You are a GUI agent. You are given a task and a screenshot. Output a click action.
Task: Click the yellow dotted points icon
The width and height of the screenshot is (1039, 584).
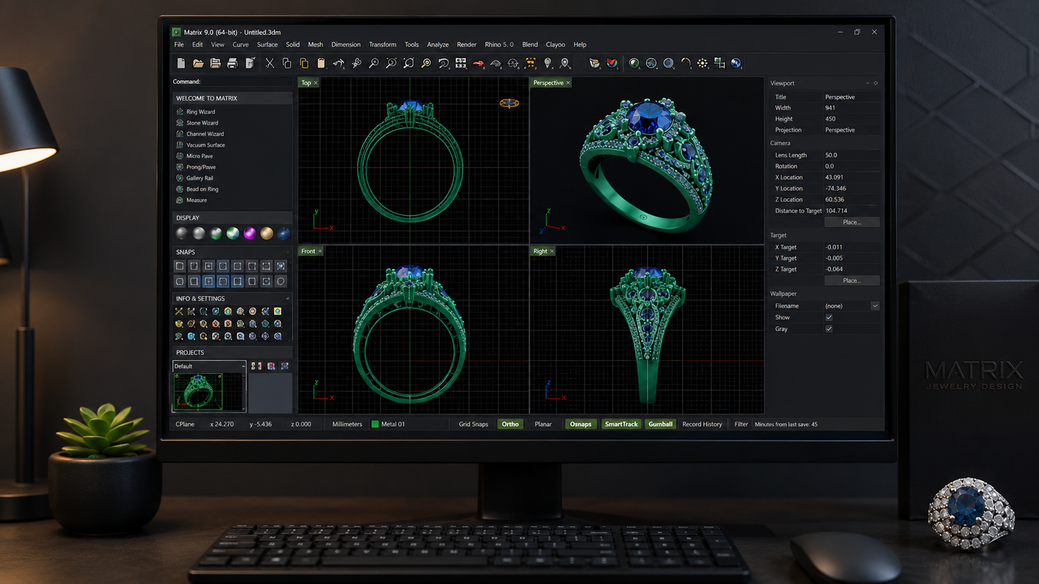tap(703, 63)
